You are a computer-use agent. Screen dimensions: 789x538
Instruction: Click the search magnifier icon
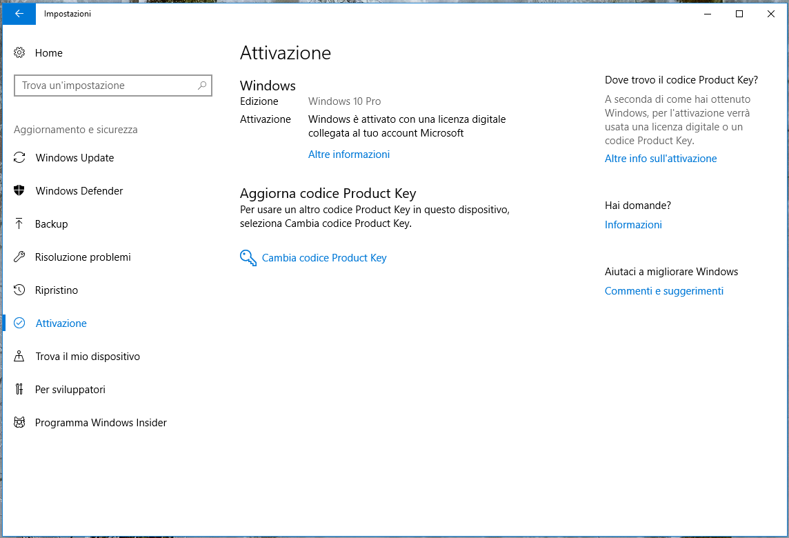pos(202,86)
